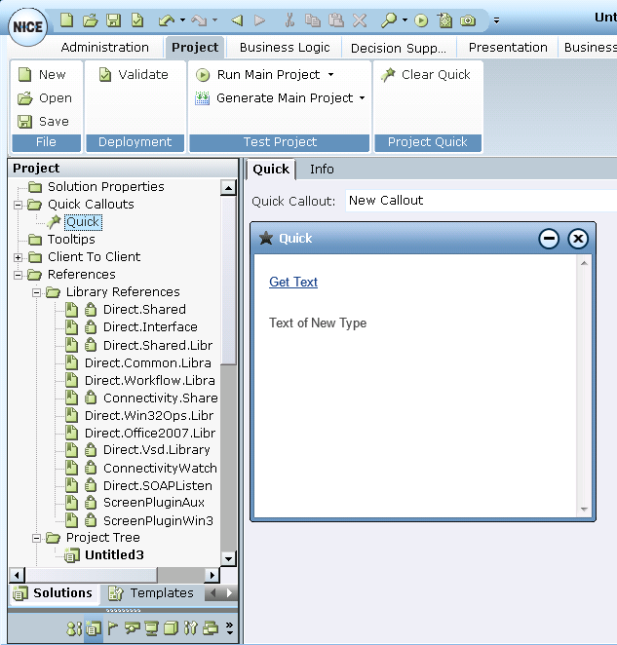
Task: Click the Cut scissors icon
Action: pos(289,19)
